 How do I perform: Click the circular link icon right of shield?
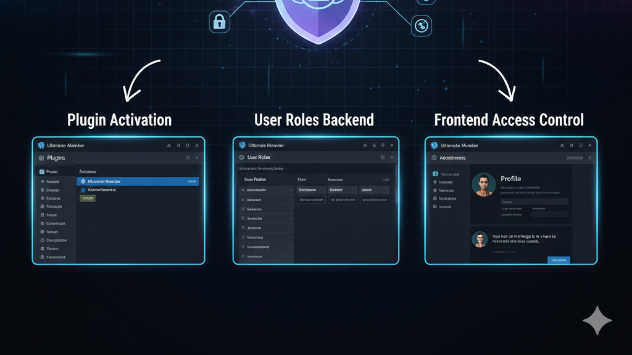point(422,25)
